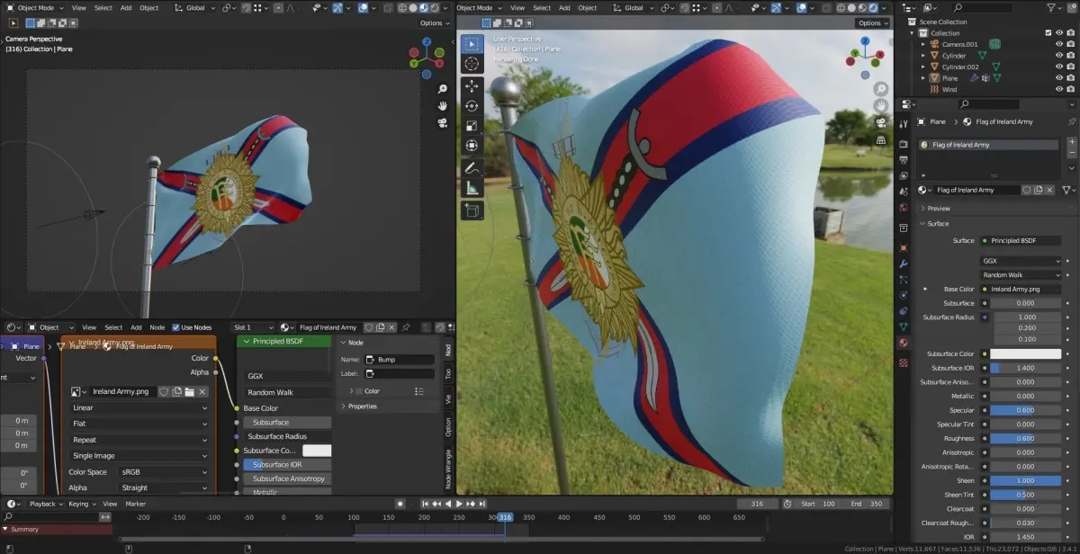Open Keying menu in timeline
Viewport: 1080px width, 554px height.
tap(82, 504)
